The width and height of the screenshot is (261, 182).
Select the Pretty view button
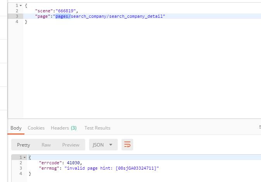(x=24, y=145)
